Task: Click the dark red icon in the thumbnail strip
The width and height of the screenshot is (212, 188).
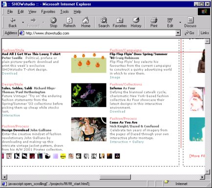Action: pos(32,156)
